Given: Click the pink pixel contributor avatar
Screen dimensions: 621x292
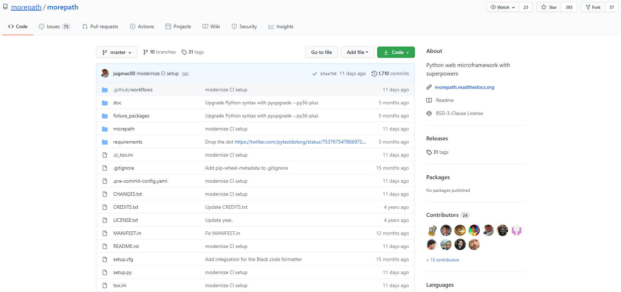Looking at the screenshot, I should (517, 230).
